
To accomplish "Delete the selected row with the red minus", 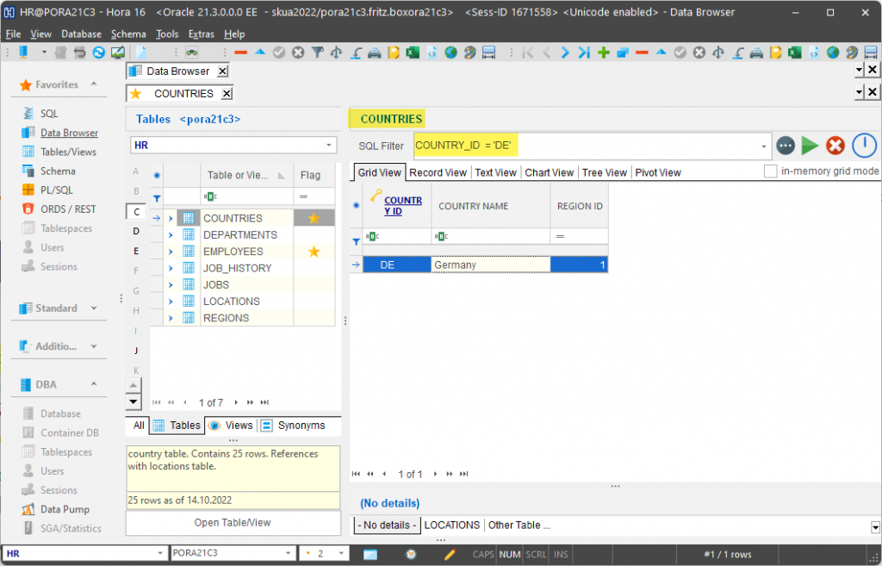I will [x=643, y=53].
